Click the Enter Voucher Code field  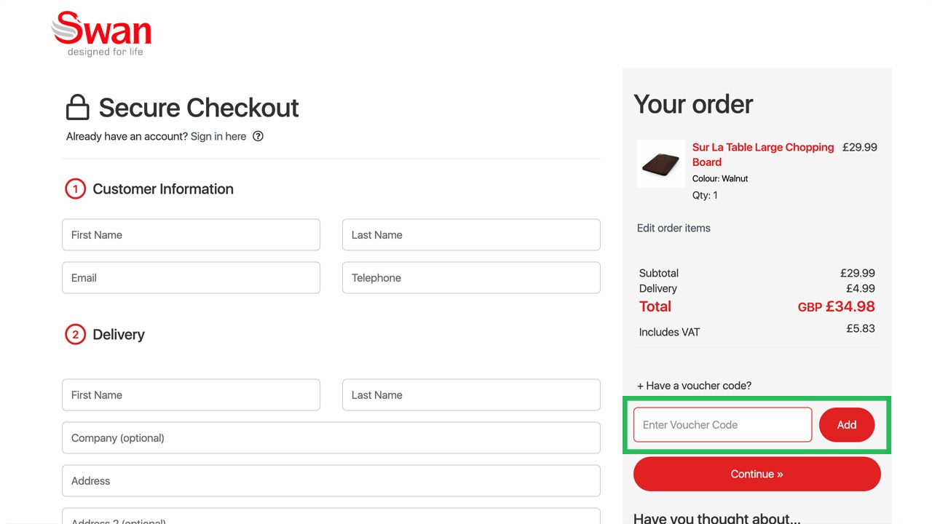pos(722,424)
